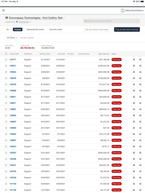Click Pay all past due invoices button
This screenshot has height=193, width=145.
pos(127,29)
